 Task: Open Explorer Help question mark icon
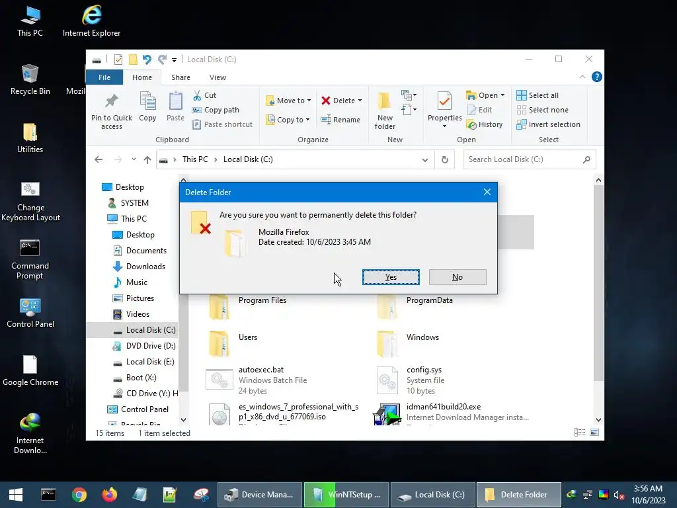pyautogui.click(x=597, y=77)
